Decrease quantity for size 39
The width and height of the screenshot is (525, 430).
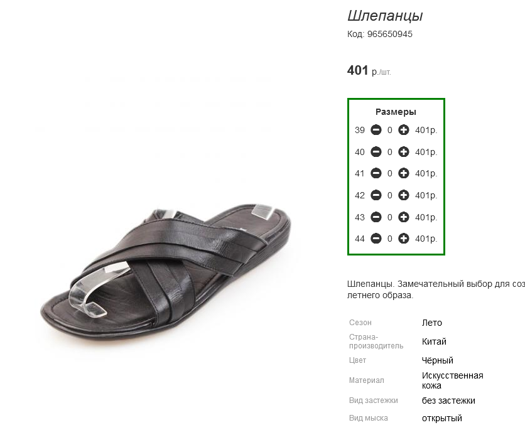(x=376, y=130)
